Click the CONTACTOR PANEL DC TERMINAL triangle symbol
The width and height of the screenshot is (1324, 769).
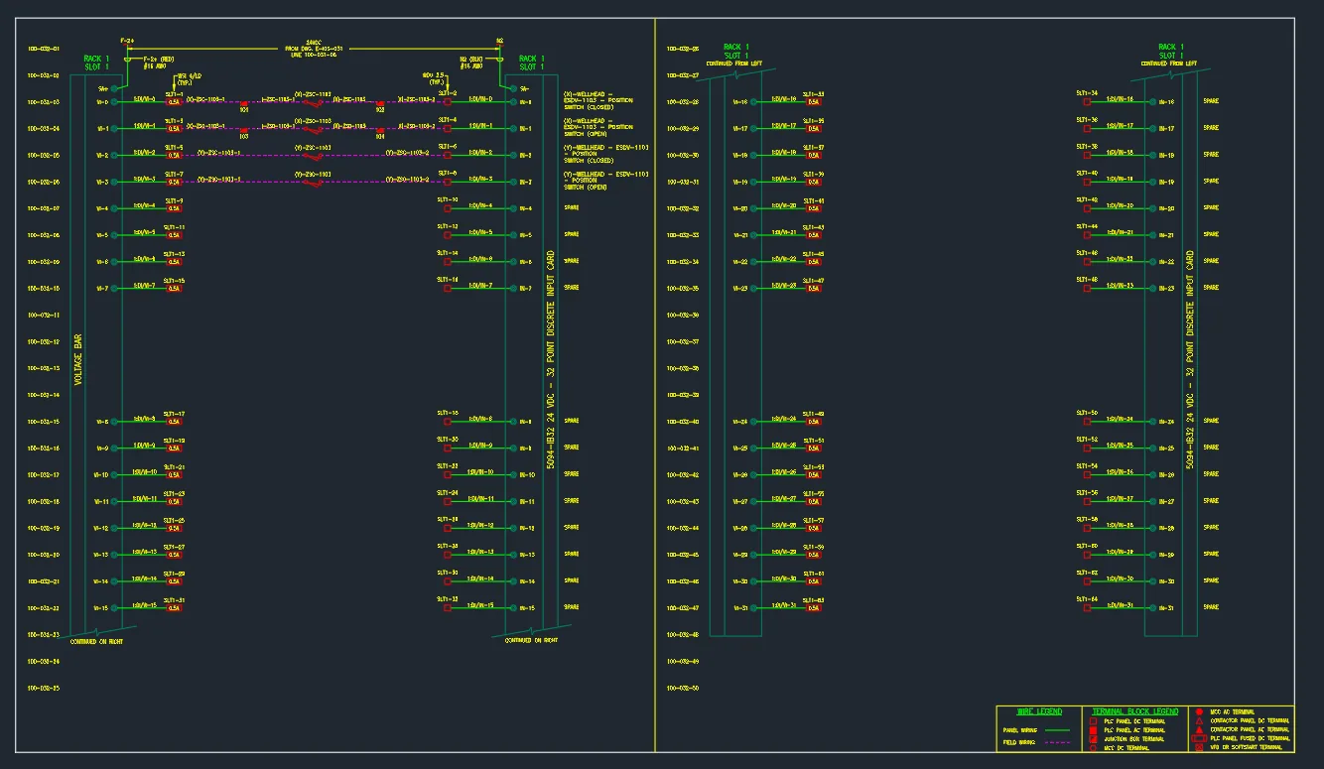[1199, 720]
